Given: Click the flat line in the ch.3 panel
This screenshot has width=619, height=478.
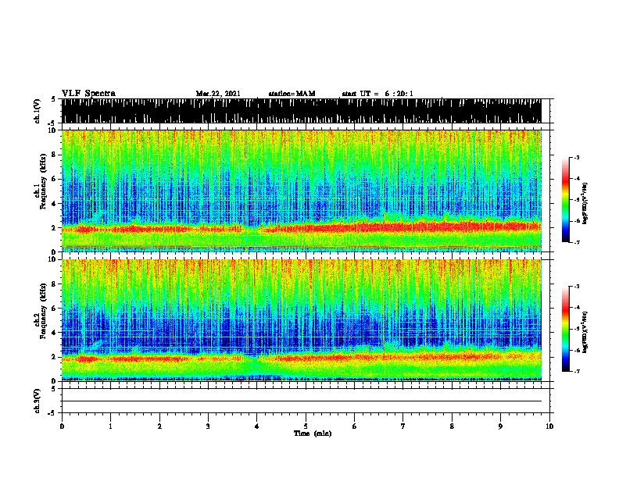Looking at the screenshot, I should (301, 401).
